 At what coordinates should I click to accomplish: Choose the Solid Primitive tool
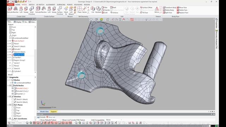[31, 11]
